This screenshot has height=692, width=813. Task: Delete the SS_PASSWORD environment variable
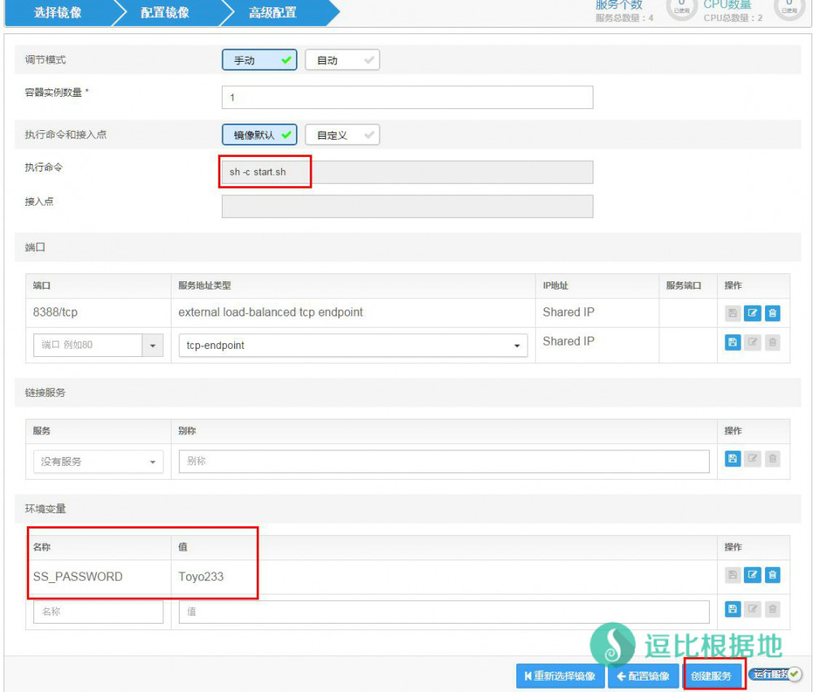772,576
